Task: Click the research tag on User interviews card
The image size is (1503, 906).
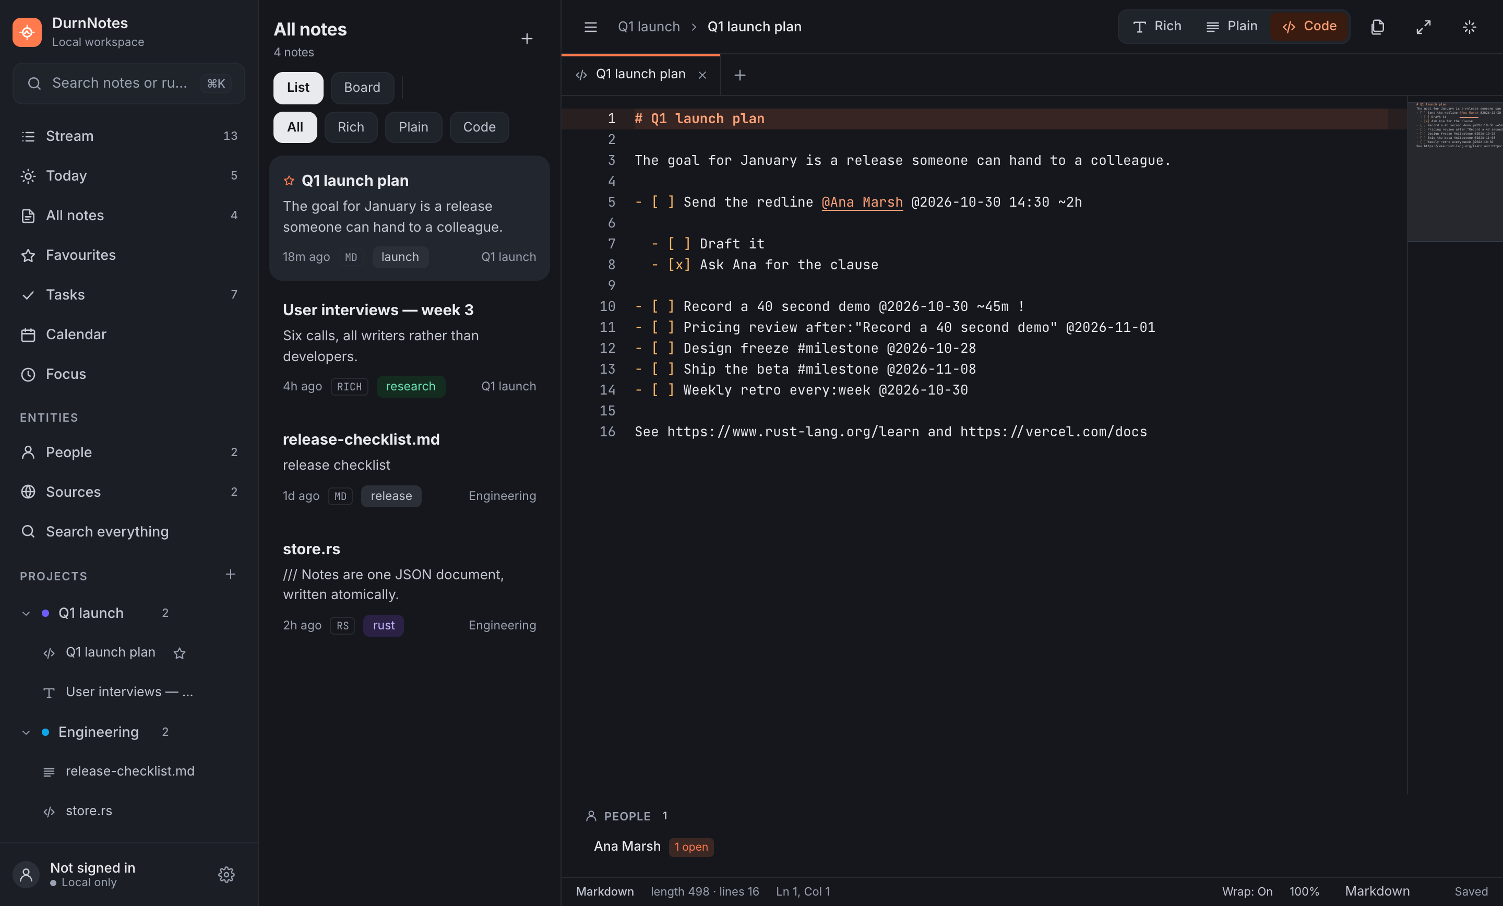Action: click(411, 386)
